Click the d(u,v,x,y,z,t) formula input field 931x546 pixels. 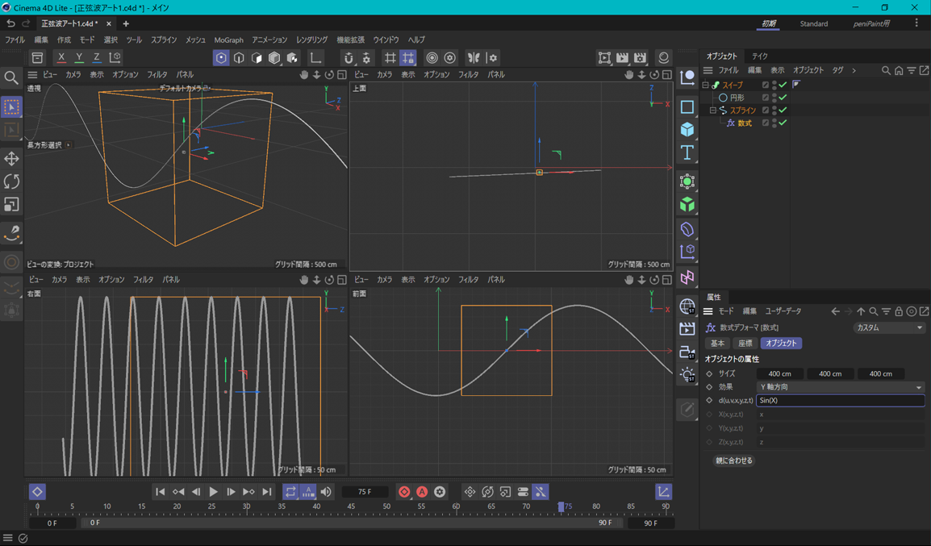pos(840,401)
